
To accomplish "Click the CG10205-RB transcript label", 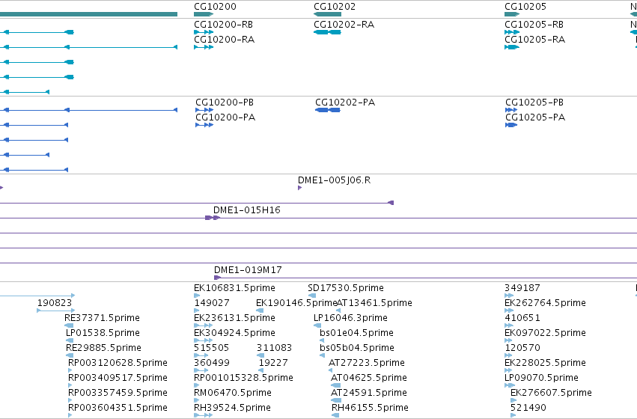I will (x=534, y=25).
